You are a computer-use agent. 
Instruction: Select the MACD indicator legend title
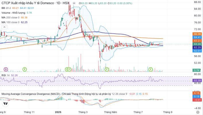point(56,94)
